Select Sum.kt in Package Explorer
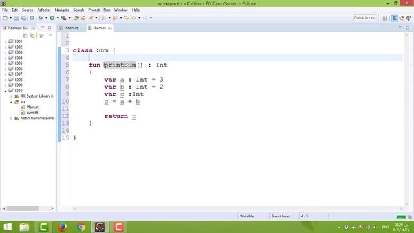Image resolution: width=414 pixels, height=233 pixels. 32,113
